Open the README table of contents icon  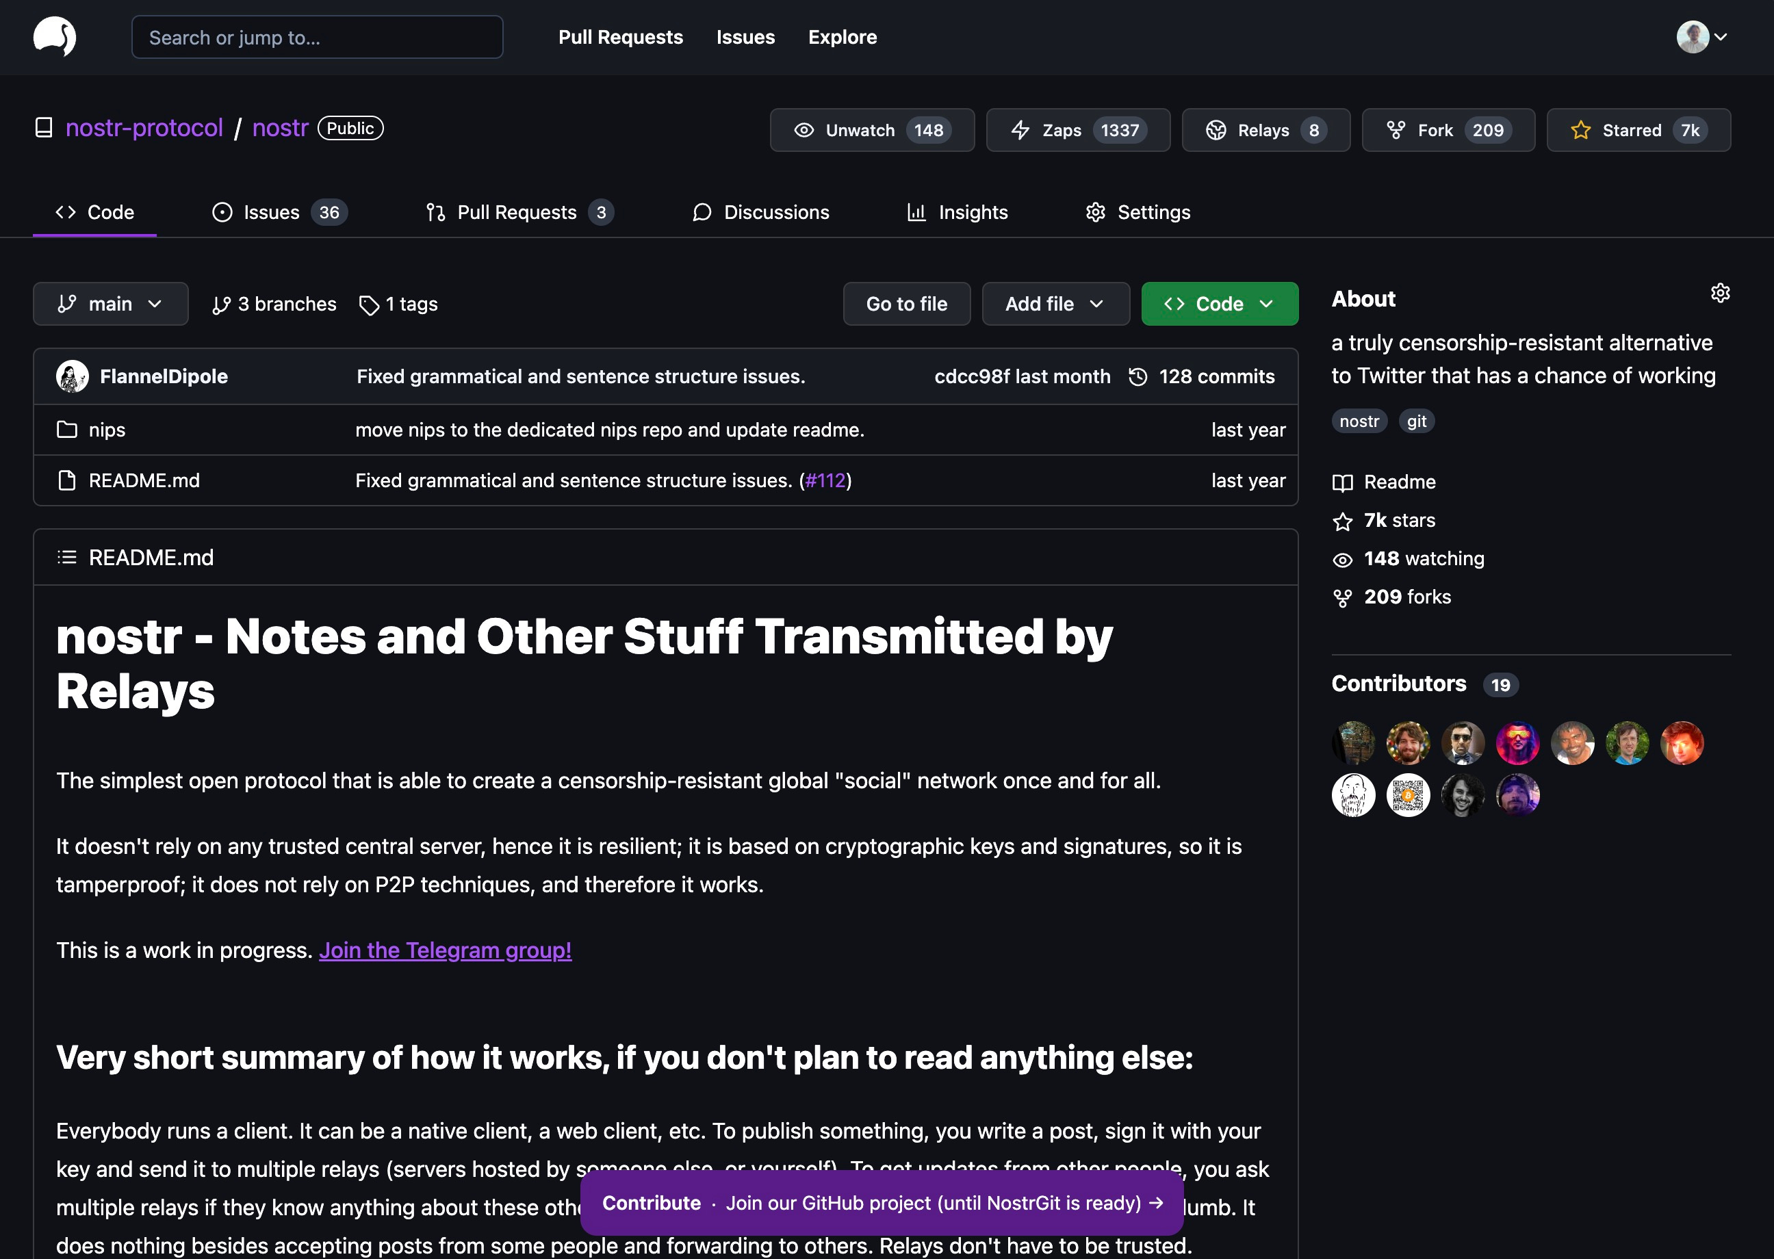pos(66,556)
